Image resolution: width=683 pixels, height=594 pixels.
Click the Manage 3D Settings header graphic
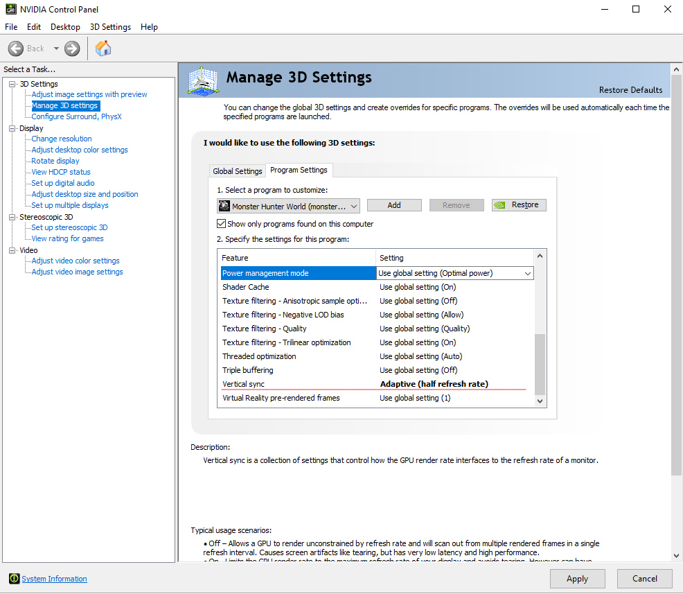(x=204, y=82)
